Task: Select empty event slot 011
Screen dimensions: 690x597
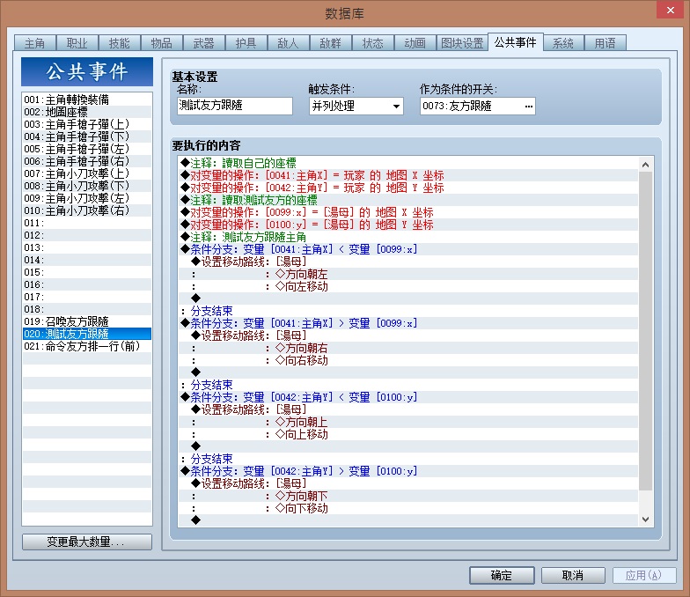Action: coord(86,223)
